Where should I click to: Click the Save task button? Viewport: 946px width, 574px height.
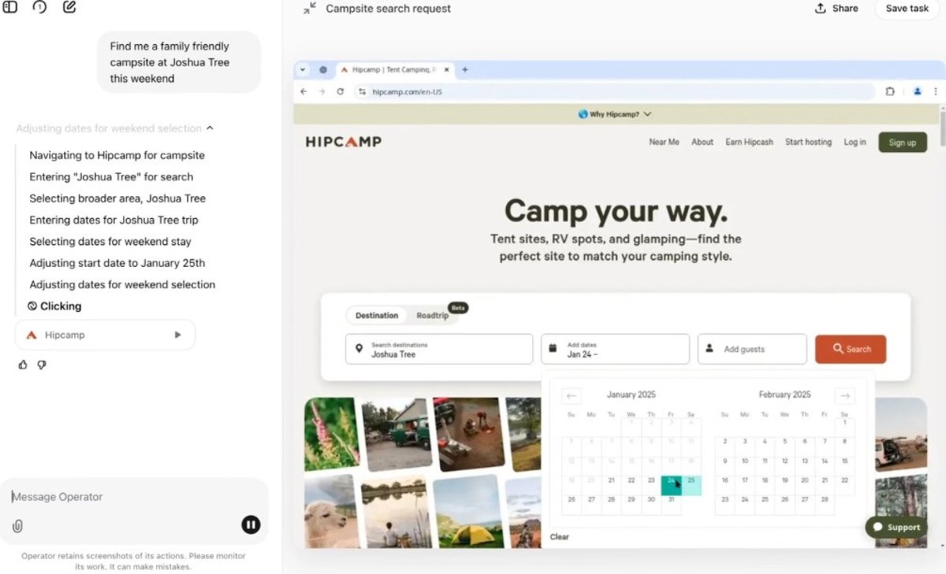[907, 8]
